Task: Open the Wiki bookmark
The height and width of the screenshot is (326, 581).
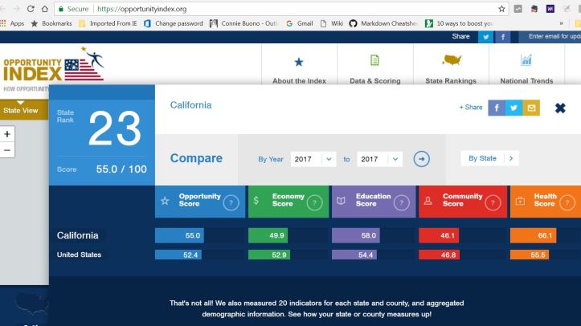Action: pos(332,23)
